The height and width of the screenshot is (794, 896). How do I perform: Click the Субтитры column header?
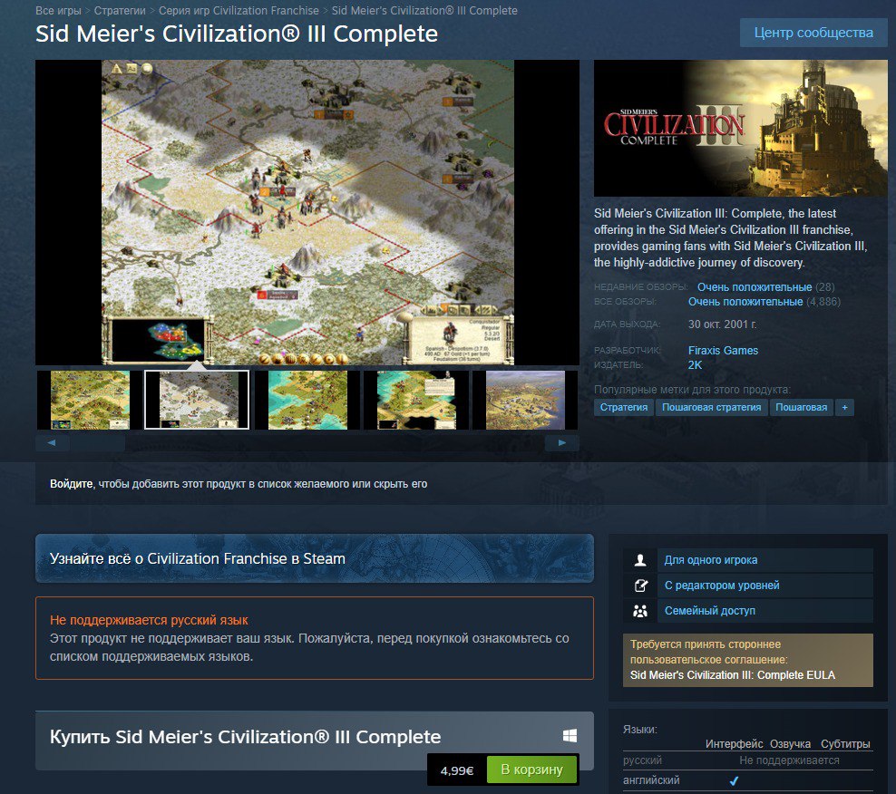845,744
